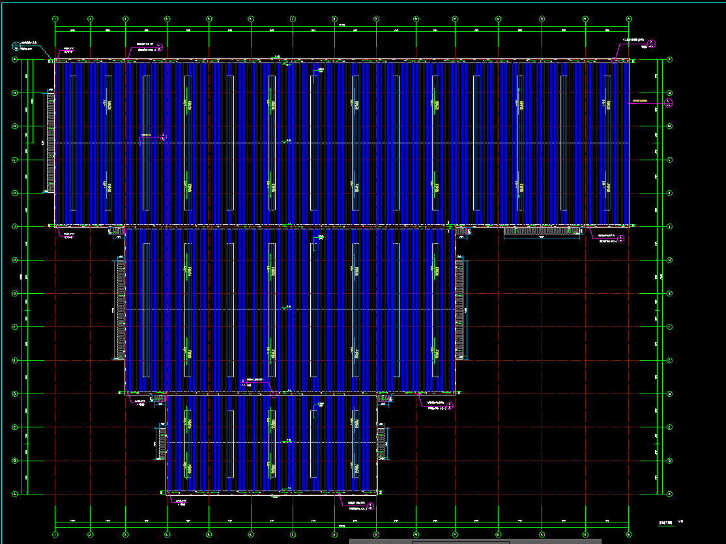
Task: Click axis bubble P on right side
Action: coord(669,59)
